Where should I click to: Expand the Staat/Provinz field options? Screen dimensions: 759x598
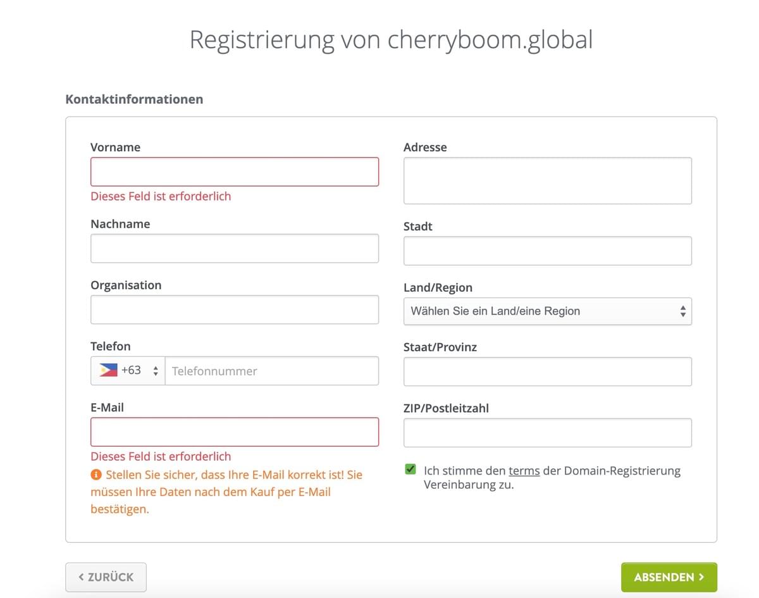[x=547, y=371]
